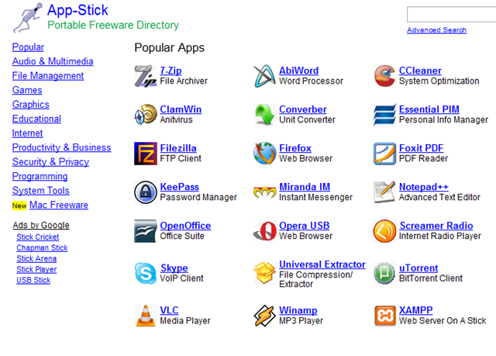This screenshot has width=496, height=356.
Task: Click the Converber green arrow icon
Action: click(264, 115)
